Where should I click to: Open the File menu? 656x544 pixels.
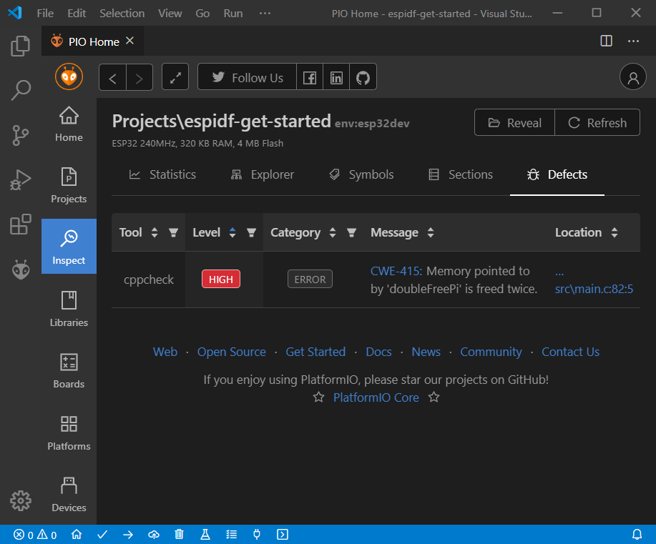pos(45,14)
